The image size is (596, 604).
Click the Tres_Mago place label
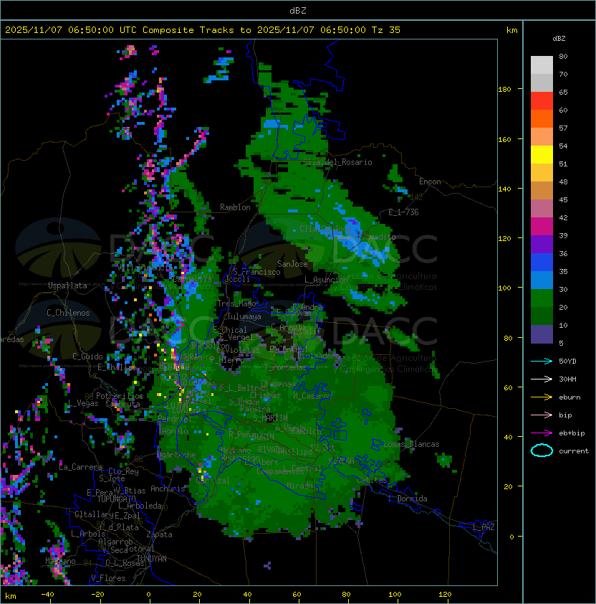click(236, 303)
